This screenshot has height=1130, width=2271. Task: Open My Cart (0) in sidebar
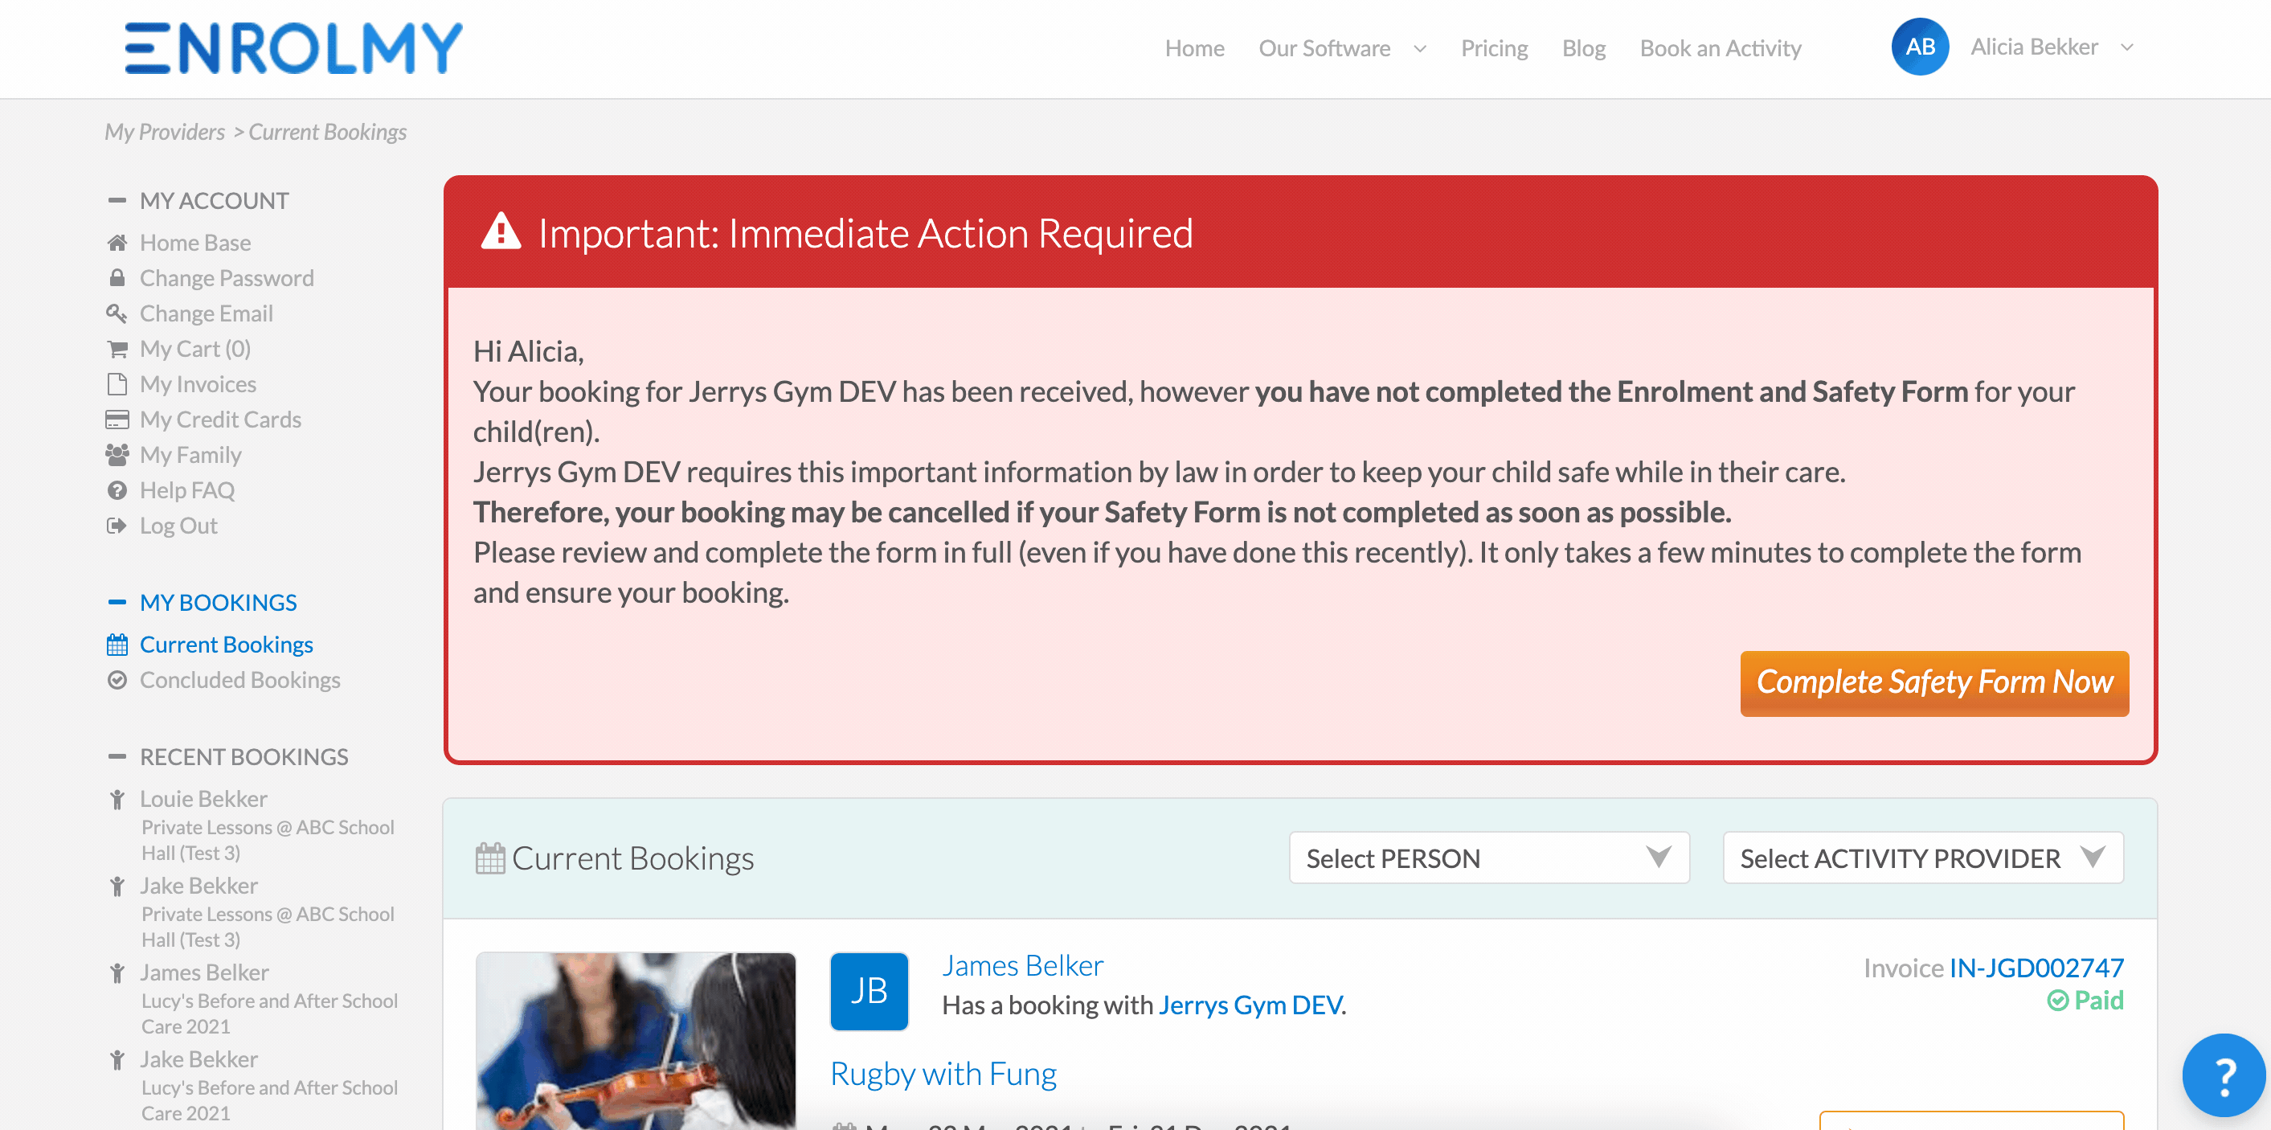click(x=194, y=349)
